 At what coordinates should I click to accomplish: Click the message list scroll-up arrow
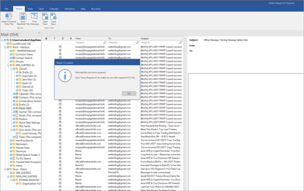185,38
